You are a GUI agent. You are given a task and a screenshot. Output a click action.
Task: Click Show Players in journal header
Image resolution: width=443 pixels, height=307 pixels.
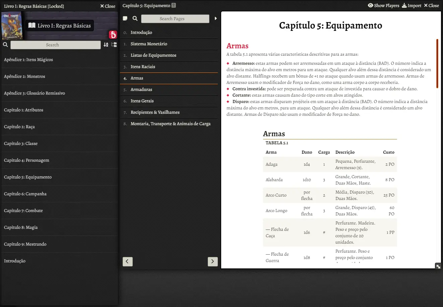click(x=384, y=6)
